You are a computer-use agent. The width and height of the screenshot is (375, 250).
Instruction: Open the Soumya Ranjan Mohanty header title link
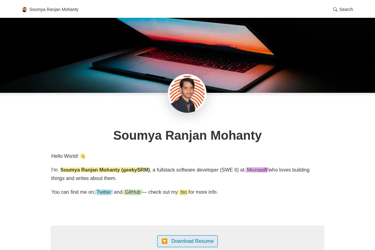tap(50, 9)
